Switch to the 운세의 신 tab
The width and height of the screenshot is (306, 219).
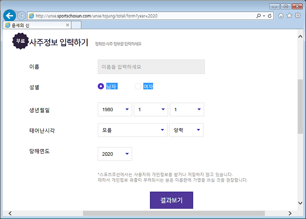(37, 25)
